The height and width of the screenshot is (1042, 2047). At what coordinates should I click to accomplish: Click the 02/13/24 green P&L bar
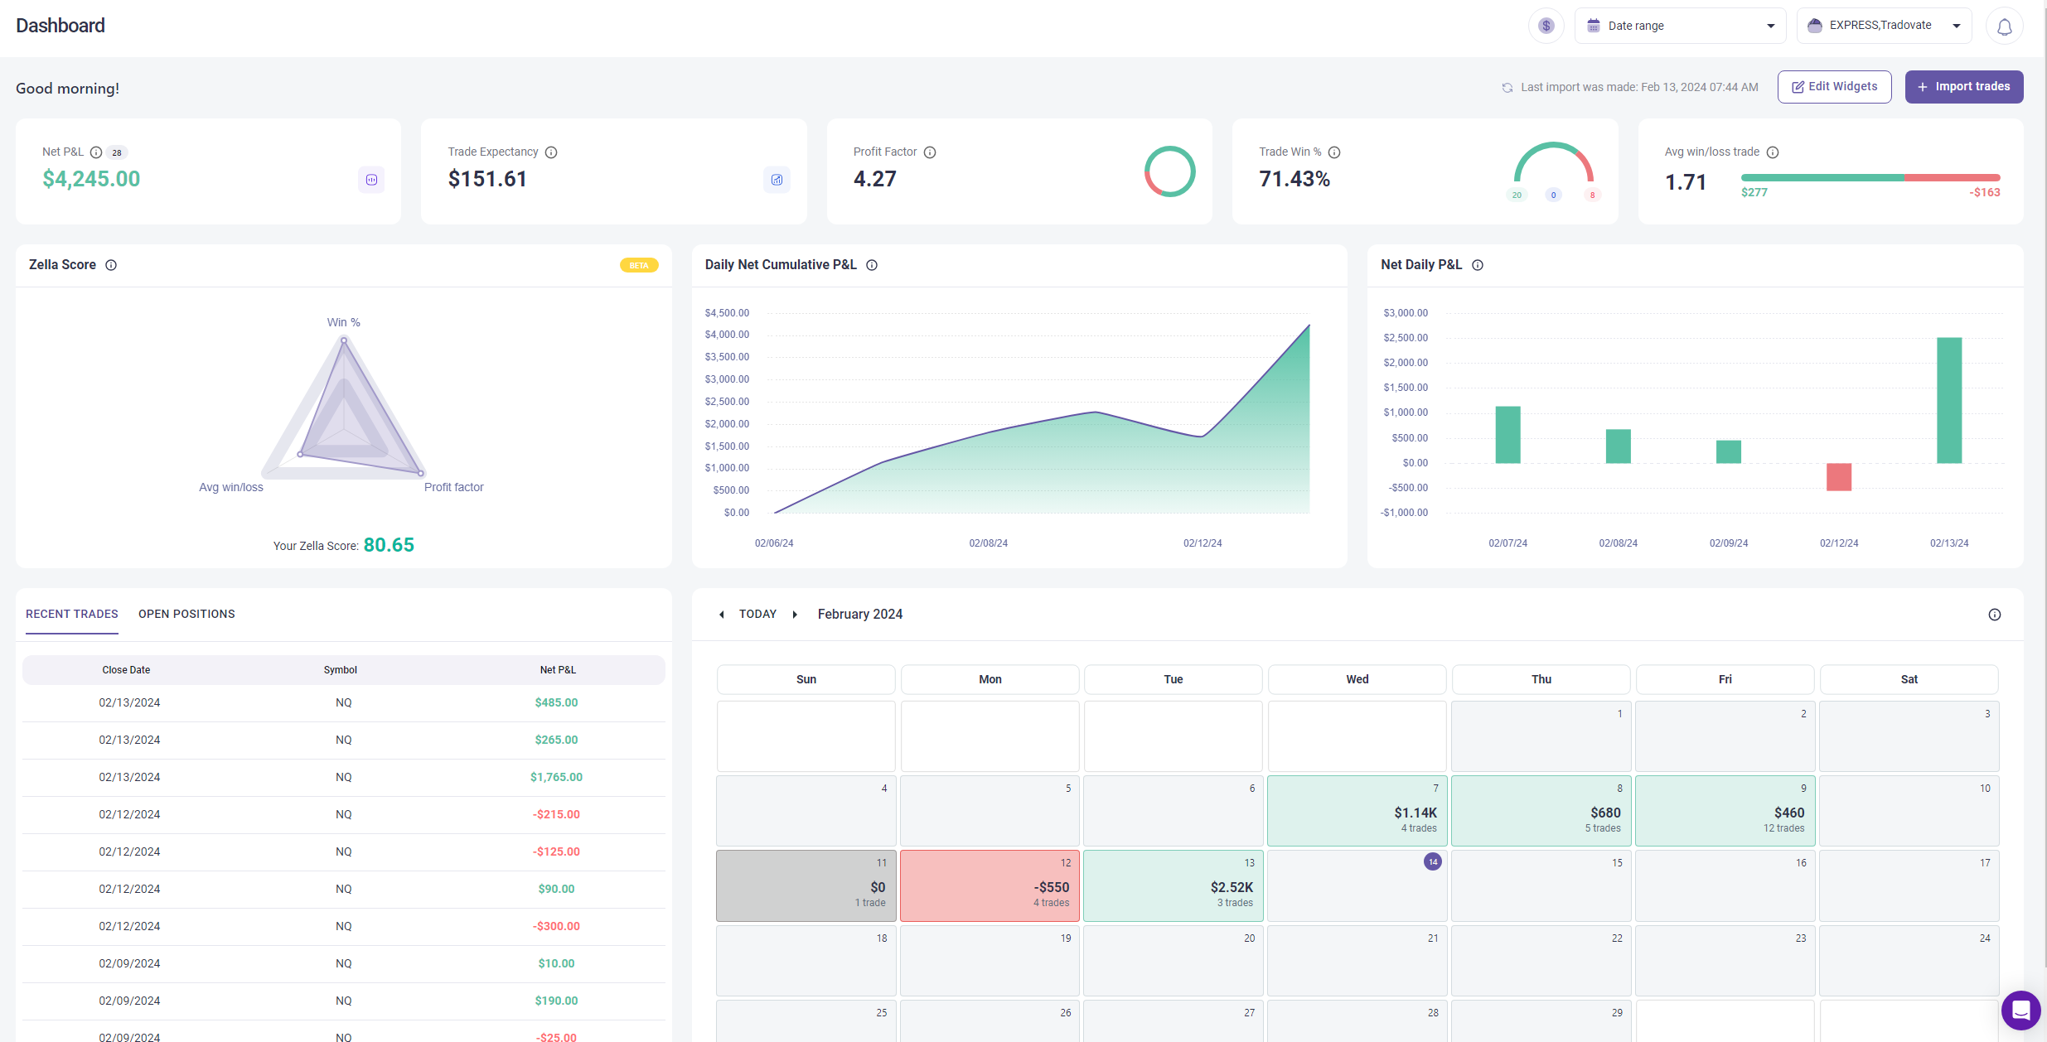tap(1948, 400)
